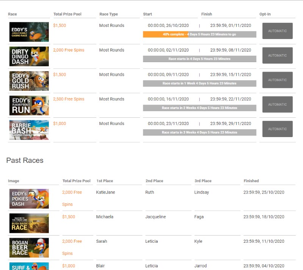Click start date 00:00:00, 16/11/2020
303x270 pixels.
pos(168,99)
